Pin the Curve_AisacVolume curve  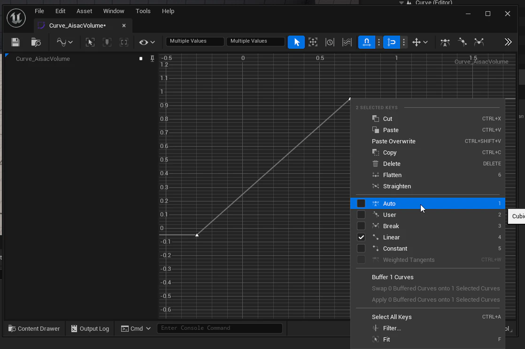click(152, 59)
